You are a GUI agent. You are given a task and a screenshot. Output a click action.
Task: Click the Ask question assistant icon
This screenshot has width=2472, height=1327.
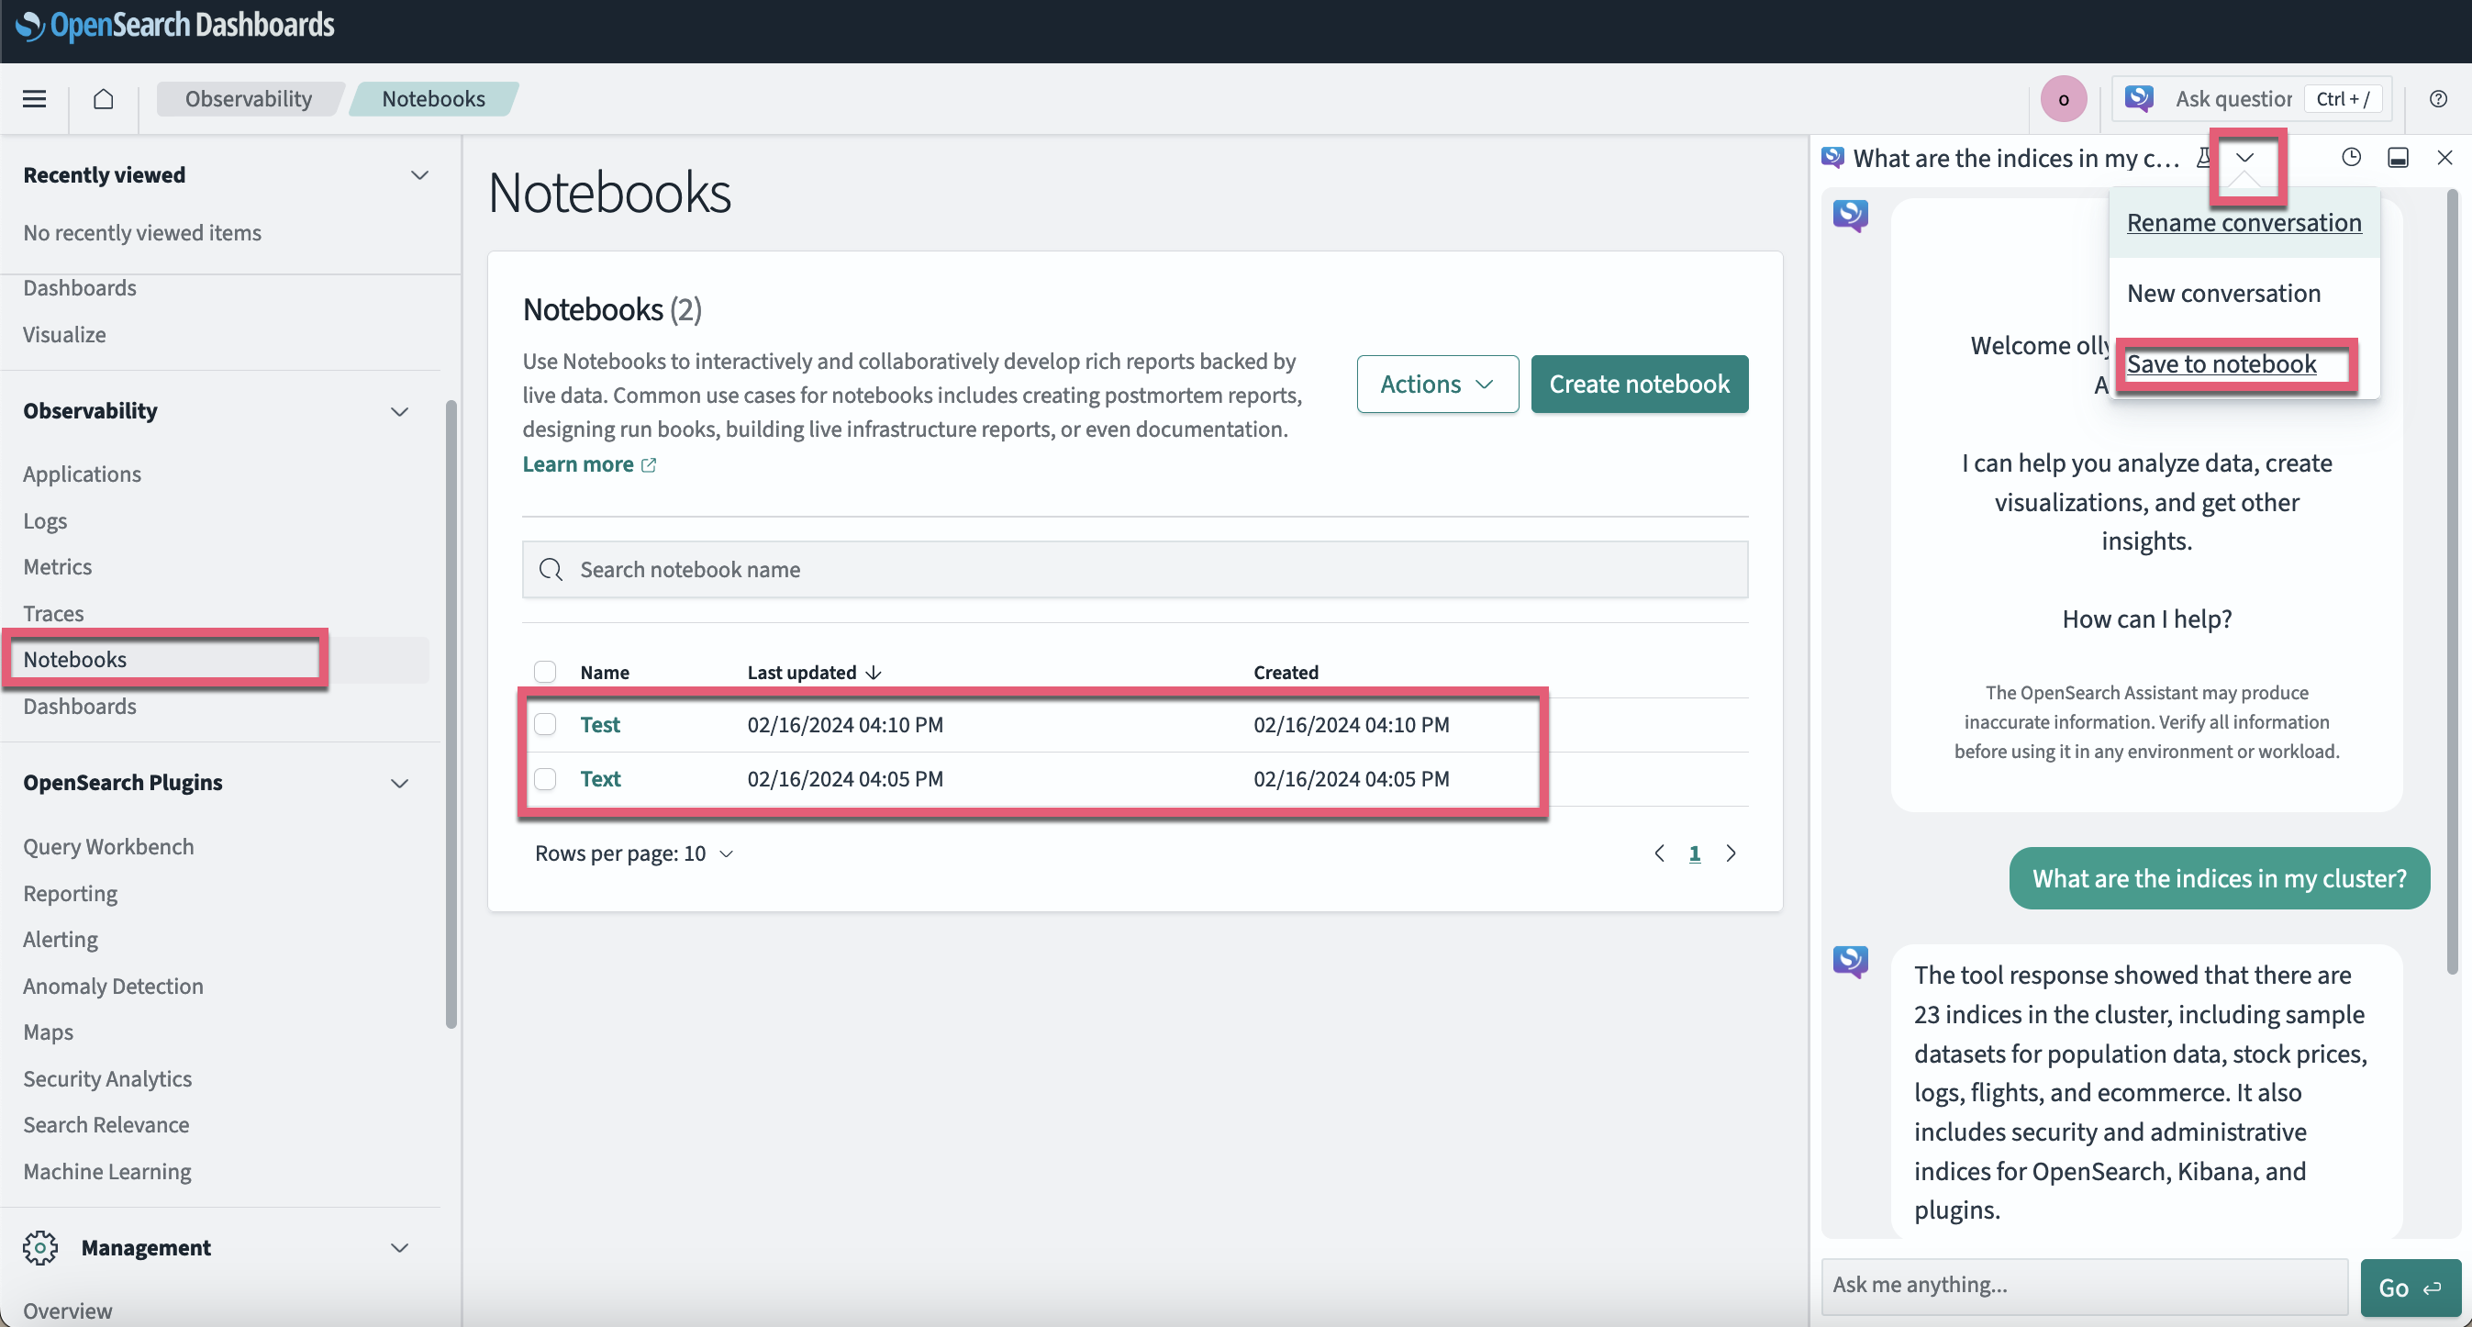[x=2140, y=99]
